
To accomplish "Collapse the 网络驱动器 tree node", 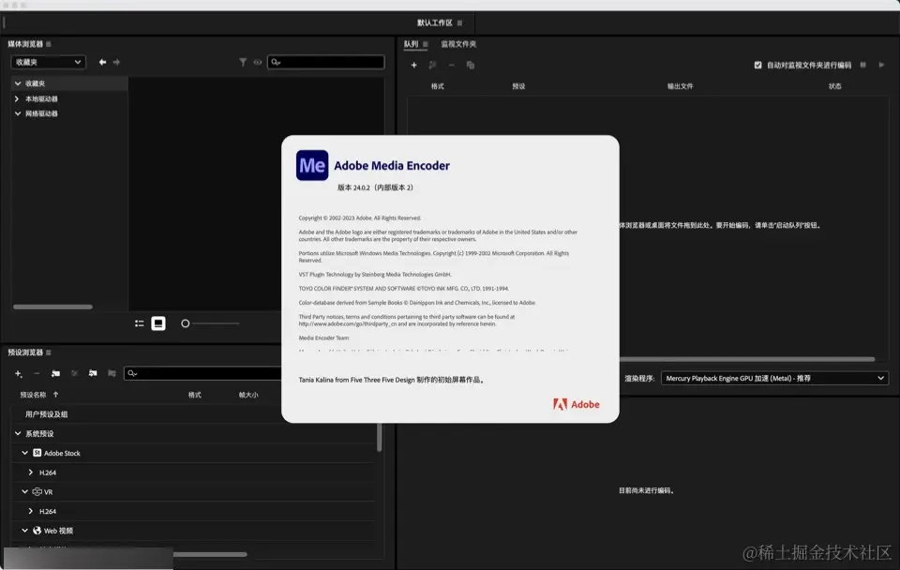I will coord(18,113).
